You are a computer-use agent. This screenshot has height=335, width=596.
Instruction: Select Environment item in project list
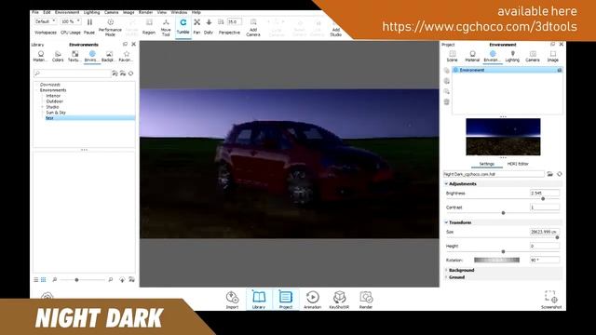pyautogui.click(x=507, y=71)
